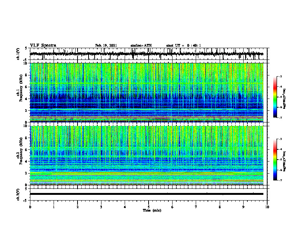Click time axis tick label "1"

54,207
